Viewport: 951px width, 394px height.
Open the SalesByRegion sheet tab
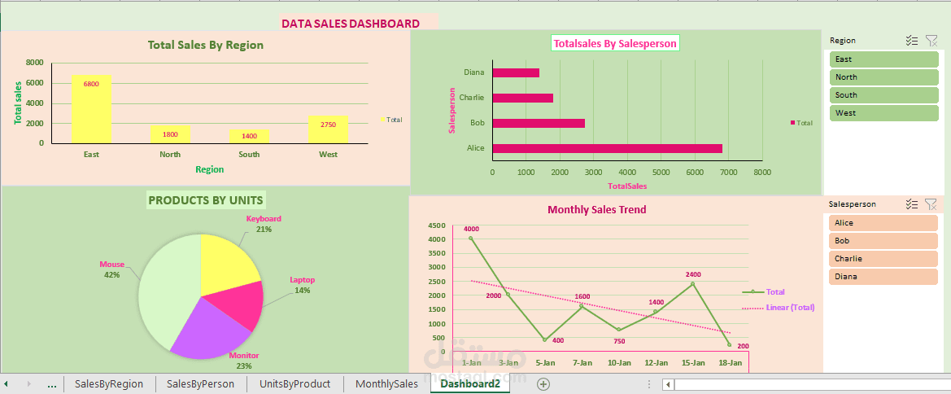coord(109,383)
